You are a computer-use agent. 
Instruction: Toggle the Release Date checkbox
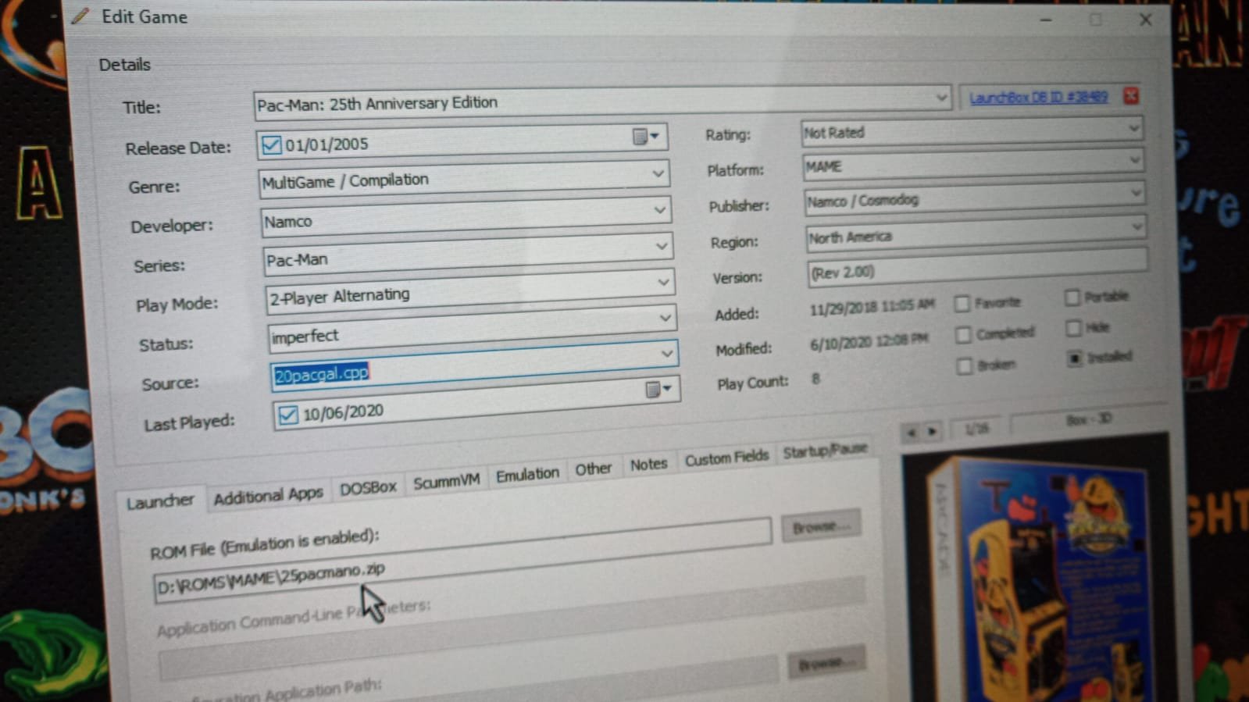click(x=271, y=144)
